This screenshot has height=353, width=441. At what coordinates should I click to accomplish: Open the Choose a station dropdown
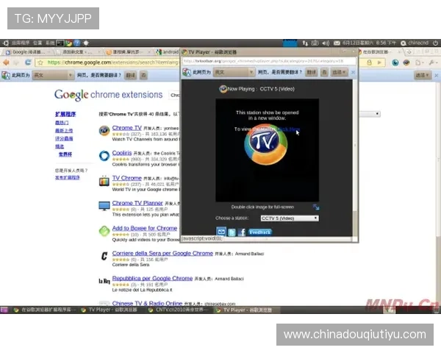(x=290, y=218)
